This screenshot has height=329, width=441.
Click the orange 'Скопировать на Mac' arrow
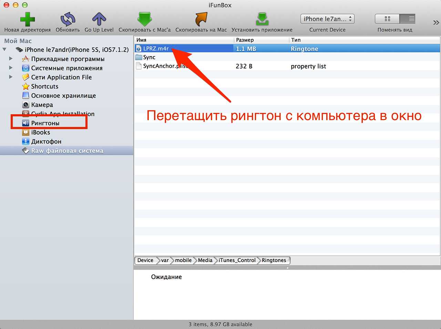[x=201, y=19]
